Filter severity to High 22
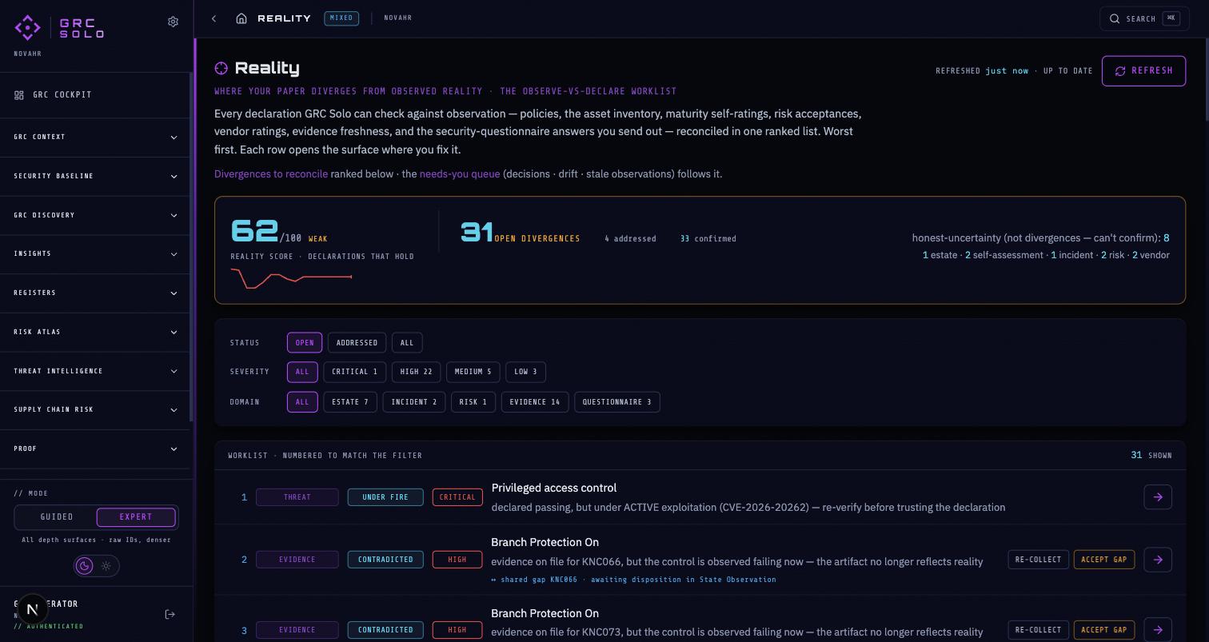1209x642 pixels. tap(416, 372)
